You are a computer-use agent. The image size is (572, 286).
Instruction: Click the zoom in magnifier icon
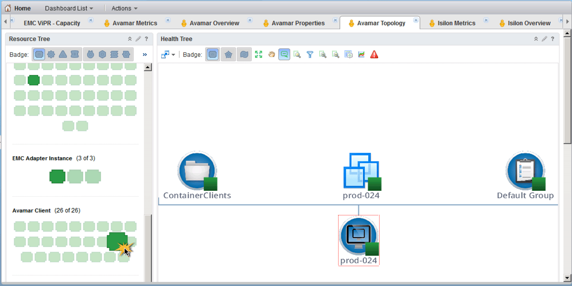(x=323, y=55)
